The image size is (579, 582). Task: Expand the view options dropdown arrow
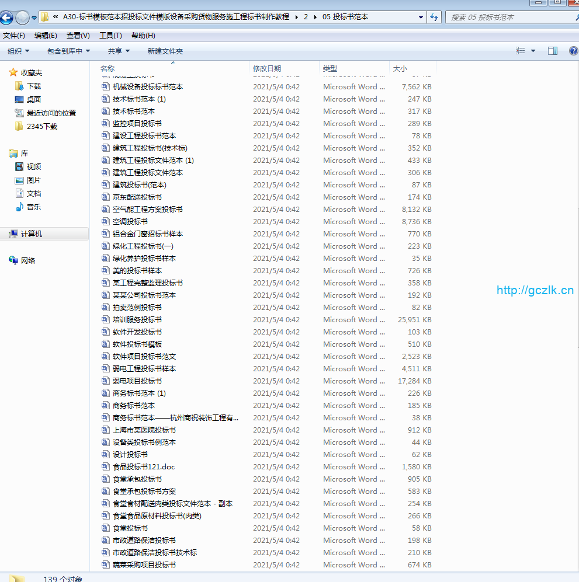tap(533, 51)
